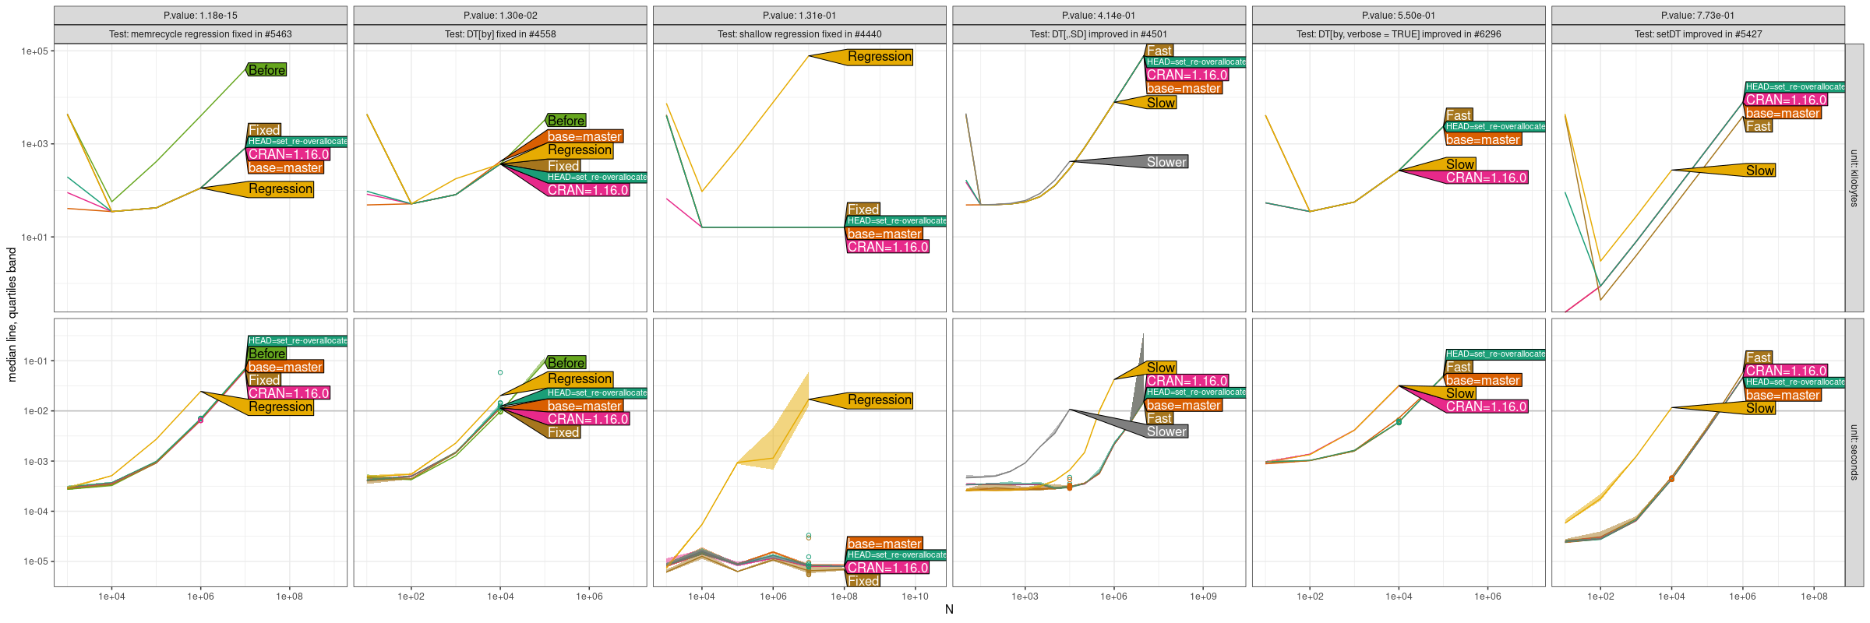This screenshot has width=1870, height=623.
Task: Click 'Fast' label in verbose kilobytes plot
Action: (1459, 115)
